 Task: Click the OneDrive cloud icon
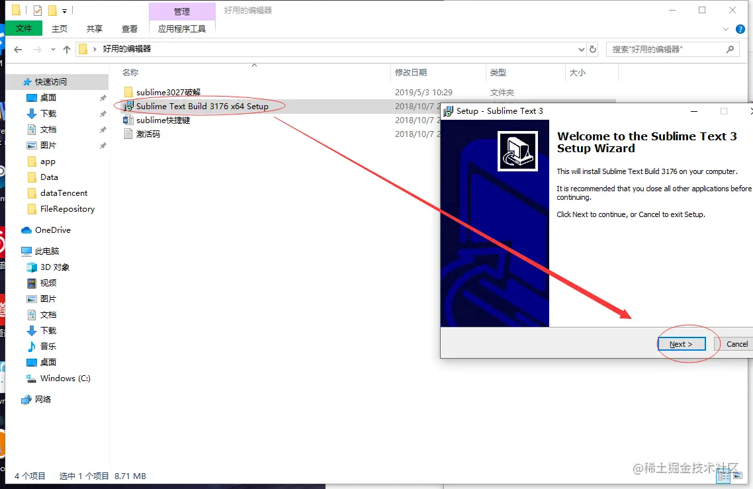[x=26, y=230]
